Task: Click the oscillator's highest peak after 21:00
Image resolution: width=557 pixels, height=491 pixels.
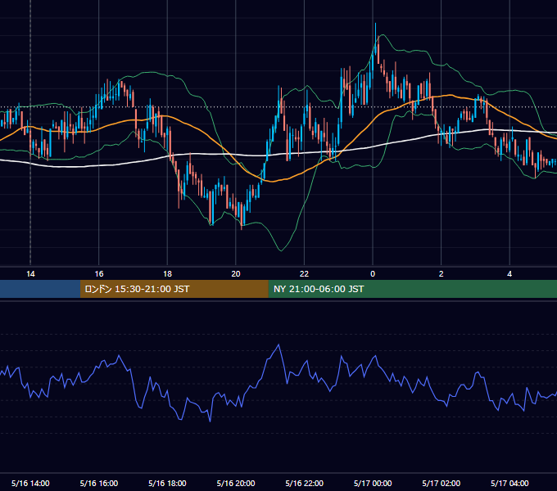Action: pyautogui.click(x=278, y=345)
